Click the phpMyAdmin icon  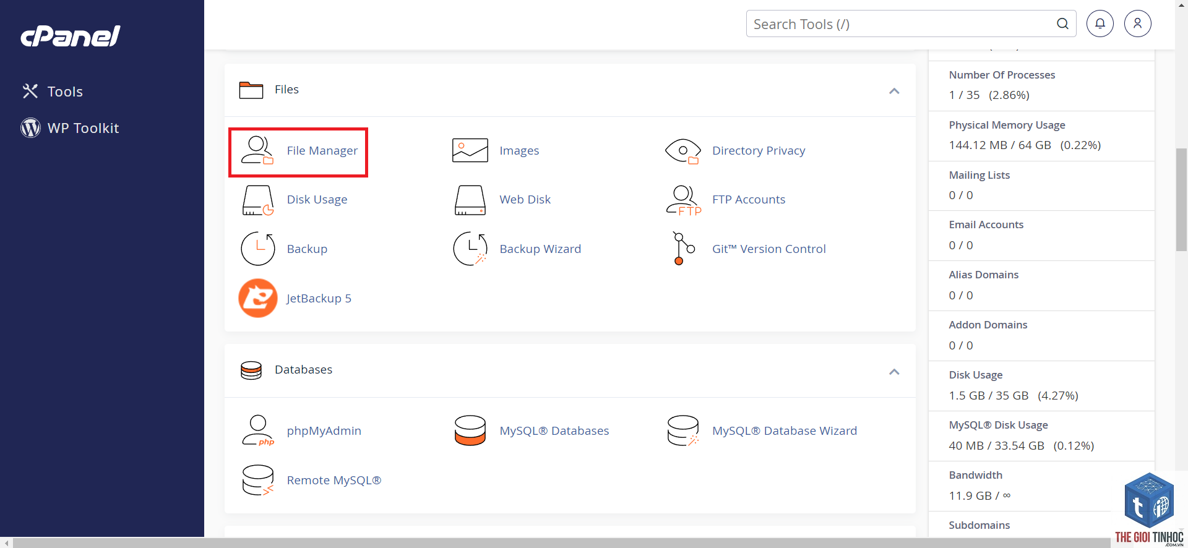tap(258, 430)
